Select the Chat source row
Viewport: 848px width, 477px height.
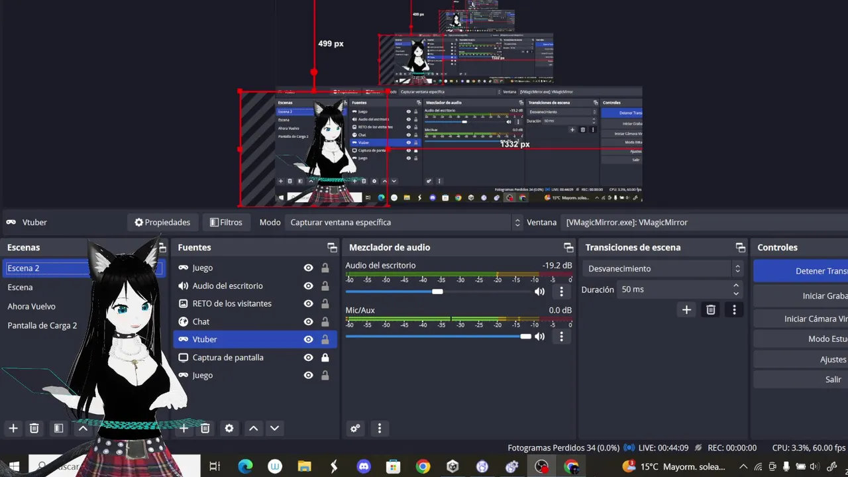pos(255,321)
